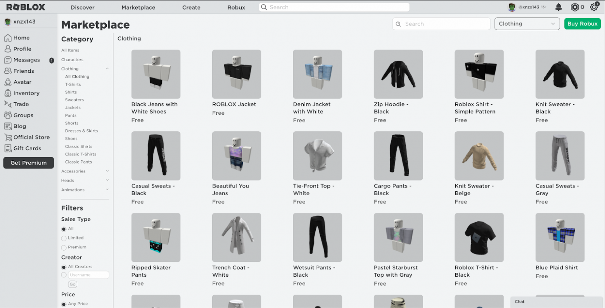The image size is (605, 308).
Task: Open the settings gear icon
Action: 594,7
